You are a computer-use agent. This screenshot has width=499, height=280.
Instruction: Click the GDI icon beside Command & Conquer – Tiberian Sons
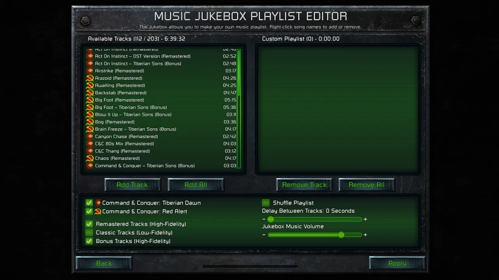click(90, 166)
